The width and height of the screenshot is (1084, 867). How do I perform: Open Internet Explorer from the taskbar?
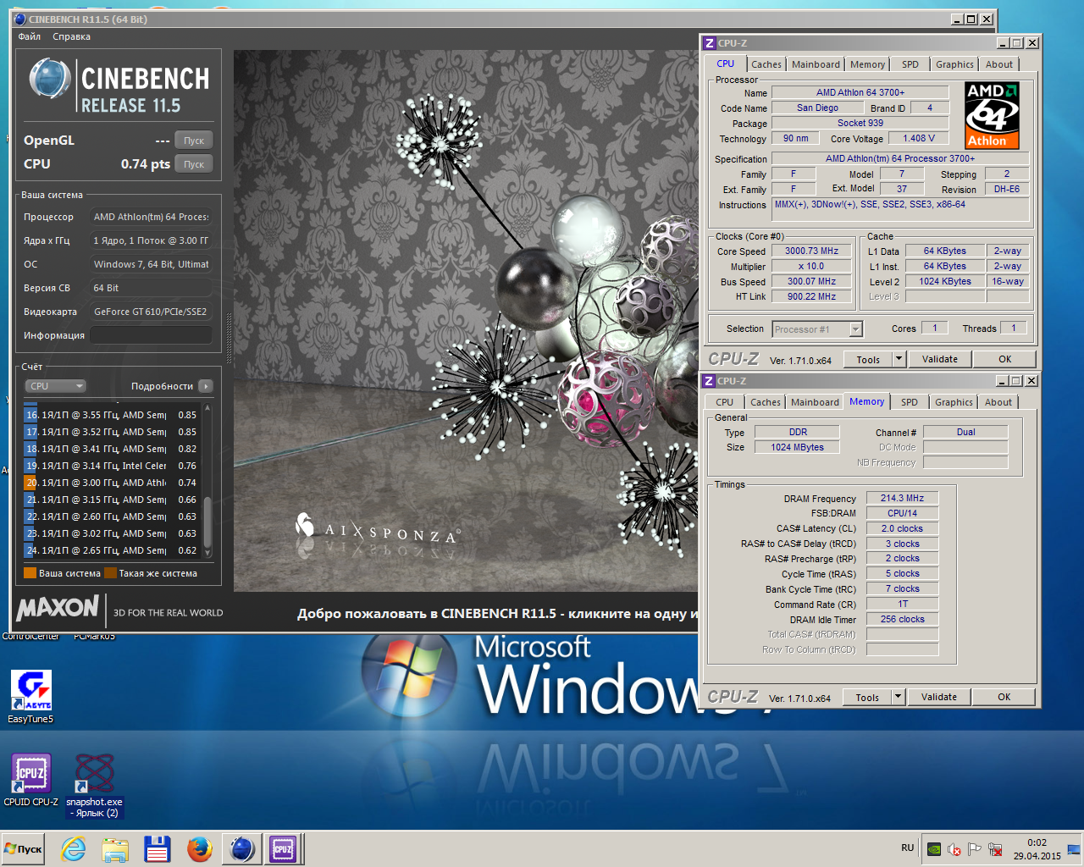[74, 848]
